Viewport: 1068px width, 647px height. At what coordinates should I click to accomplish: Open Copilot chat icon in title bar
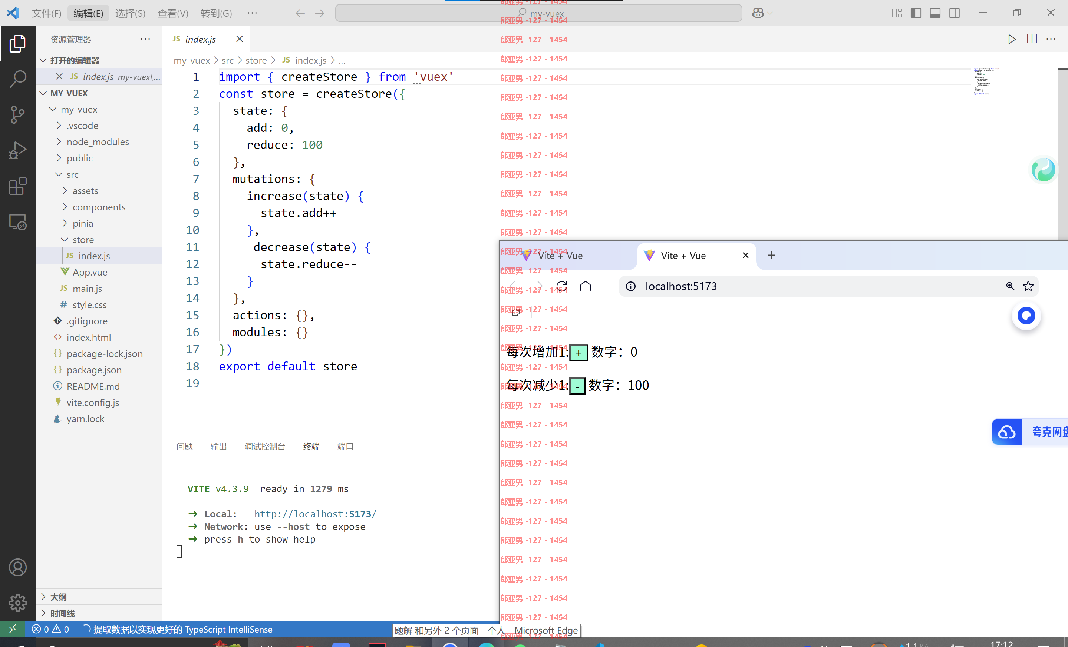(758, 13)
